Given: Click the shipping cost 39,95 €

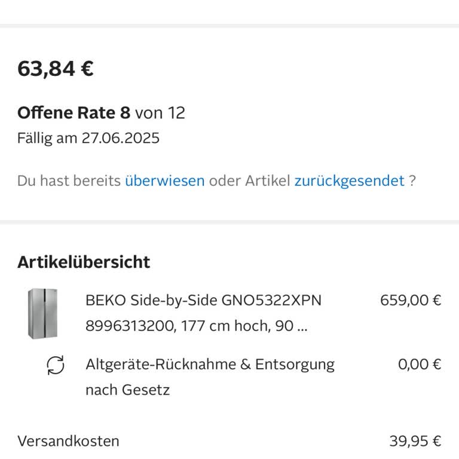Looking at the screenshot, I should [415, 441].
